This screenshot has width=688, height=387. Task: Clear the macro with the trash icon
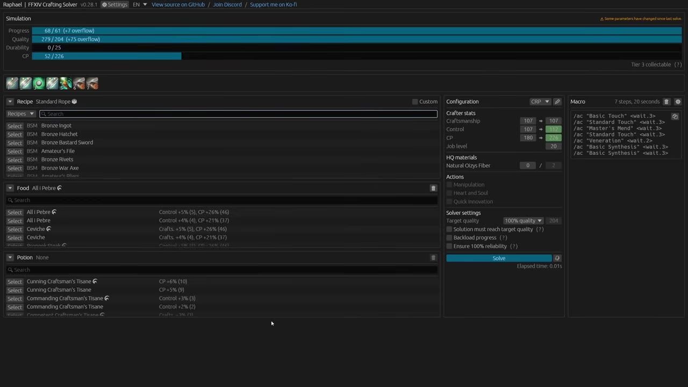coord(666,102)
